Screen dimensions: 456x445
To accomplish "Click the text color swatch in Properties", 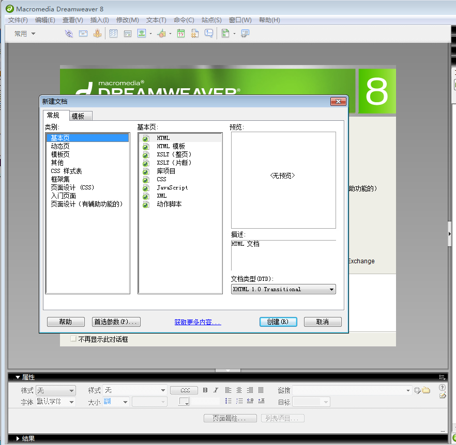I will [x=184, y=402].
